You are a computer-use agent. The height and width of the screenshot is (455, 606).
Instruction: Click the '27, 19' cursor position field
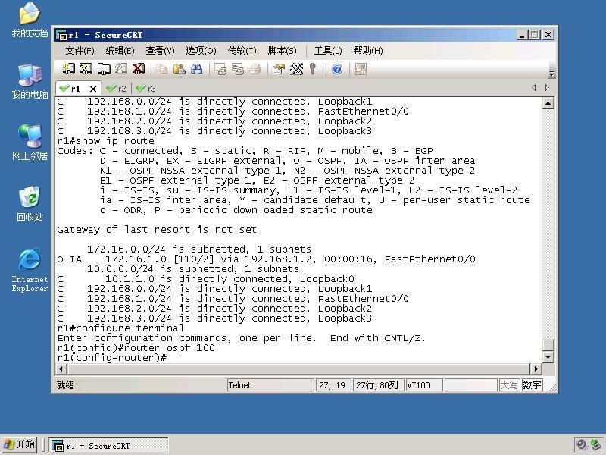point(333,385)
